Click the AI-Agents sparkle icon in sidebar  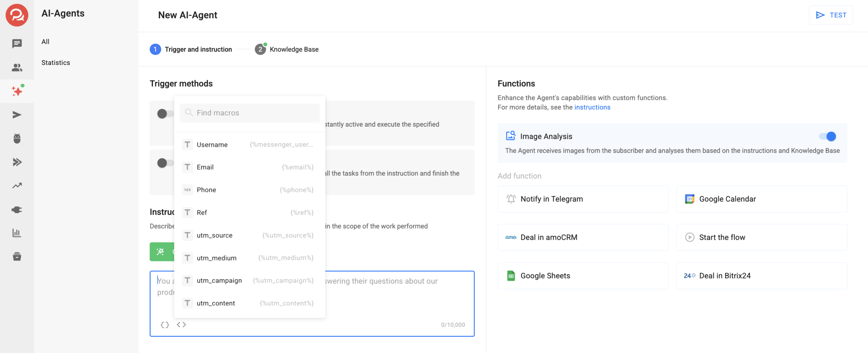(x=17, y=91)
